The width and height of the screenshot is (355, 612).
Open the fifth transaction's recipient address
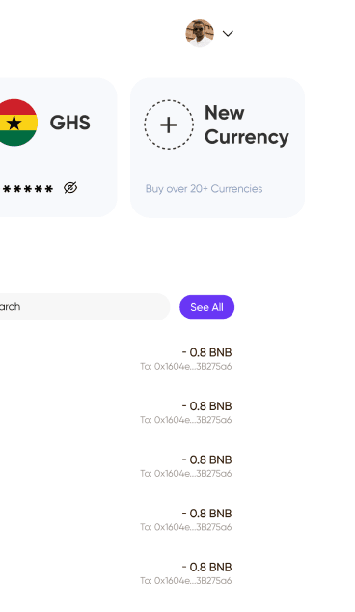pos(186,581)
